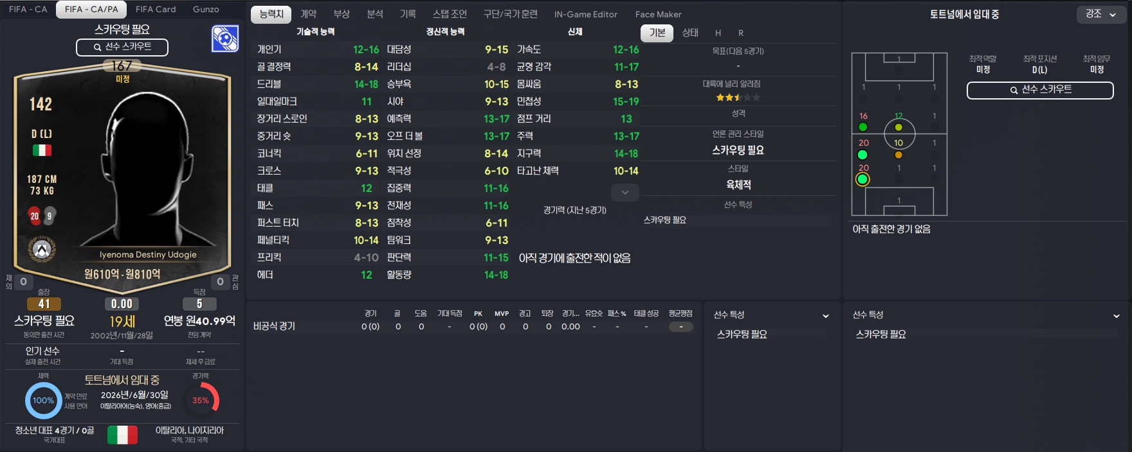Click the 개인기 attribute row

pyautogui.click(x=318, y=49)
